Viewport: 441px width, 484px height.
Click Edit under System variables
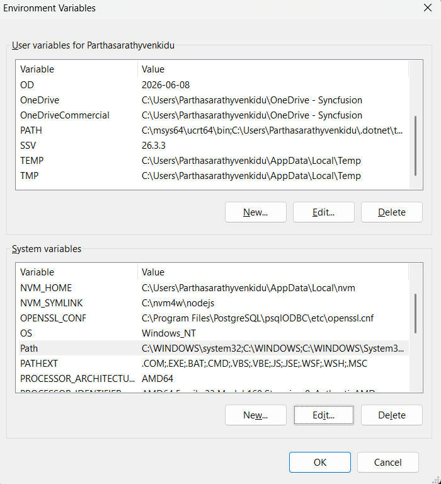tap(323, 415)
